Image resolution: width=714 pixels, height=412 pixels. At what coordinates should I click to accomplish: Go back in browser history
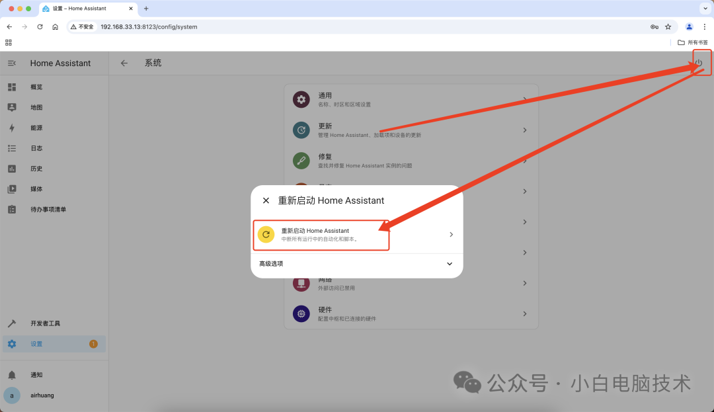pyautogui.click(x=9, y=27)
